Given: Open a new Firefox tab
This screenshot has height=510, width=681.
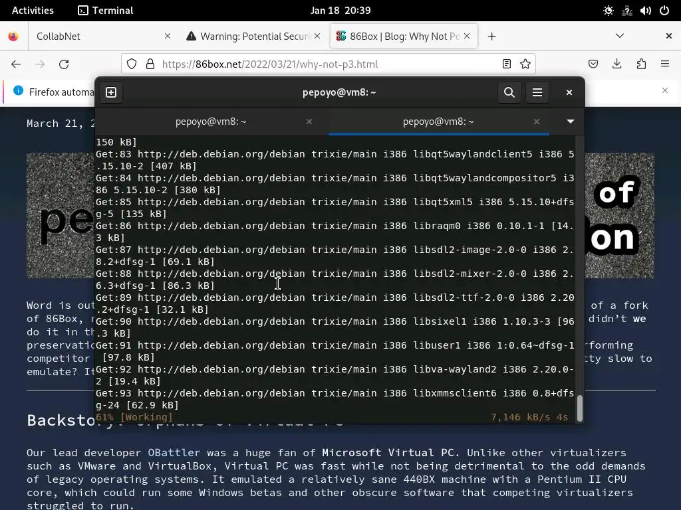Looking at the screenshot, I should [491, 37].
